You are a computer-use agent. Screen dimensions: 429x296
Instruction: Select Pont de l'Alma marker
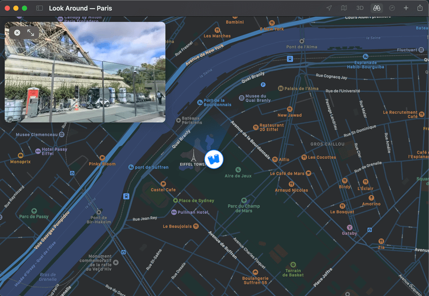[302, 41]
